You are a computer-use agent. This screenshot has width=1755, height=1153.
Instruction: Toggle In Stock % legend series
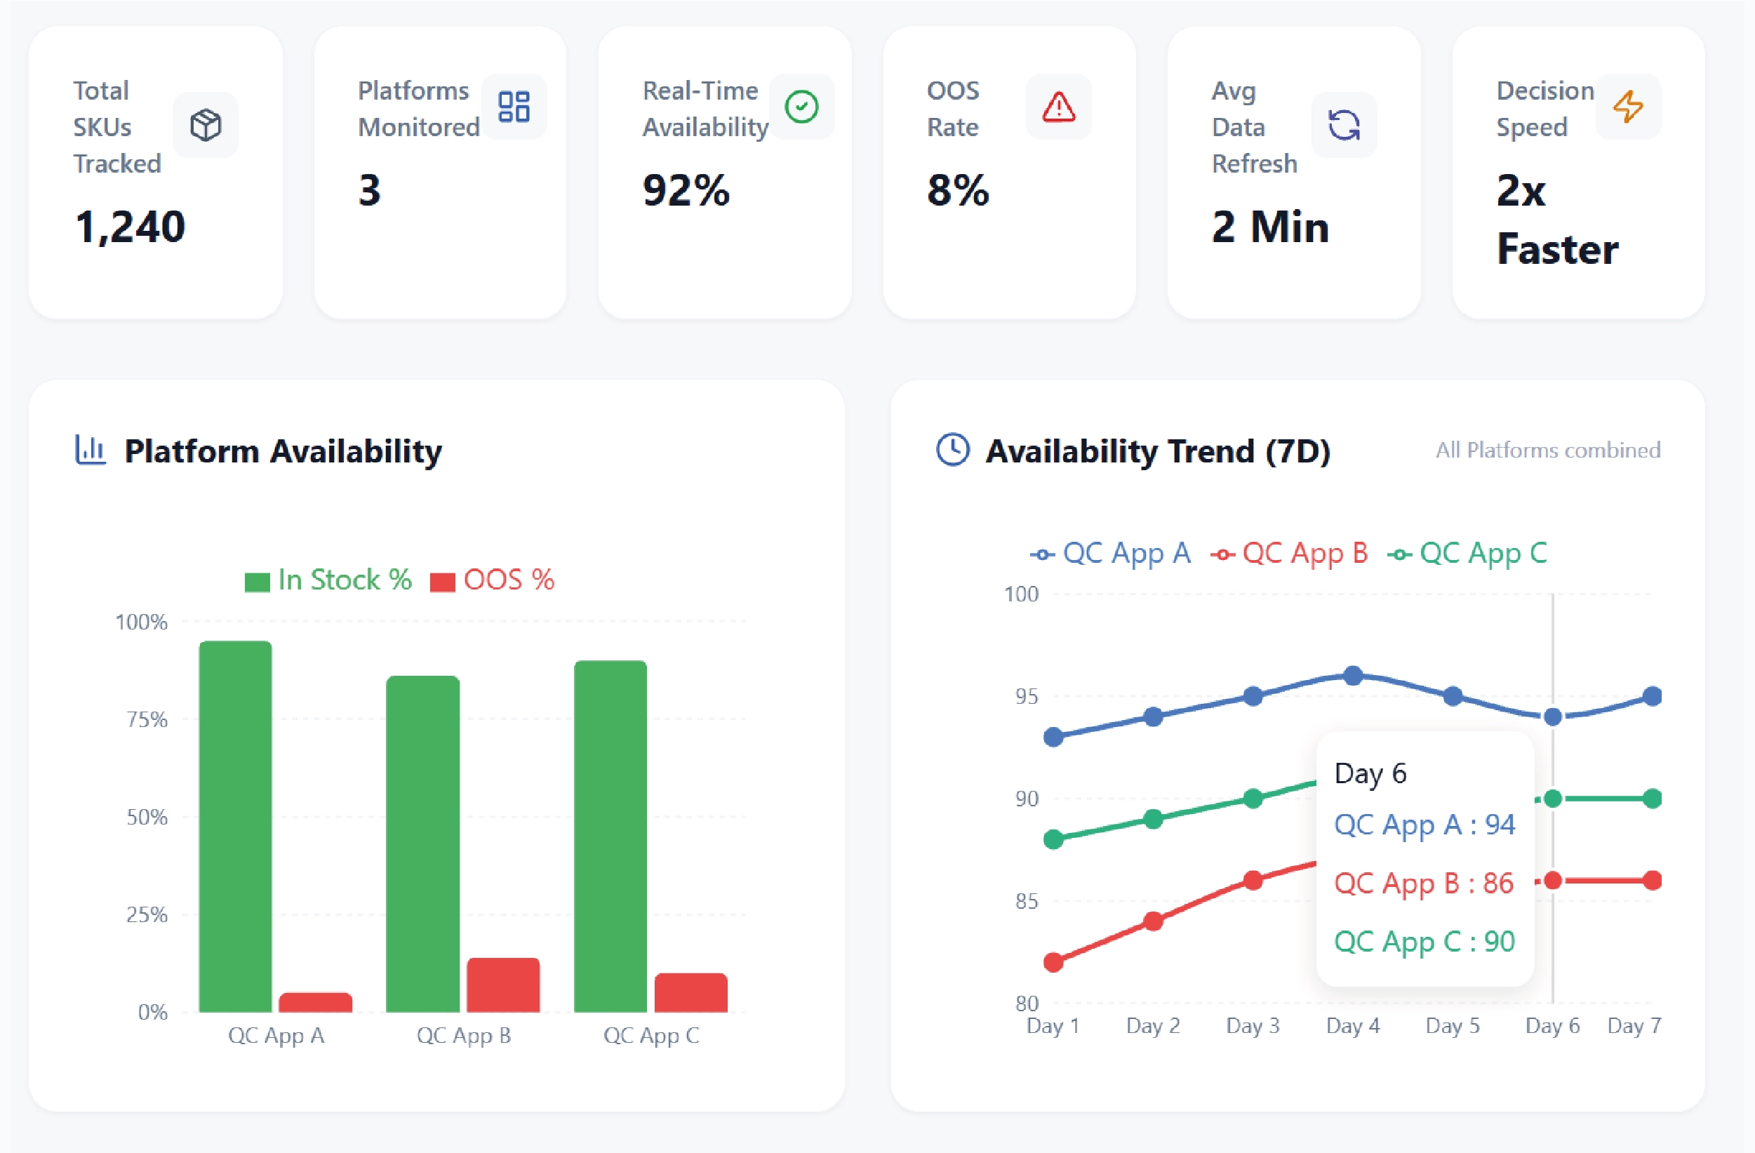tap(328, 580)
